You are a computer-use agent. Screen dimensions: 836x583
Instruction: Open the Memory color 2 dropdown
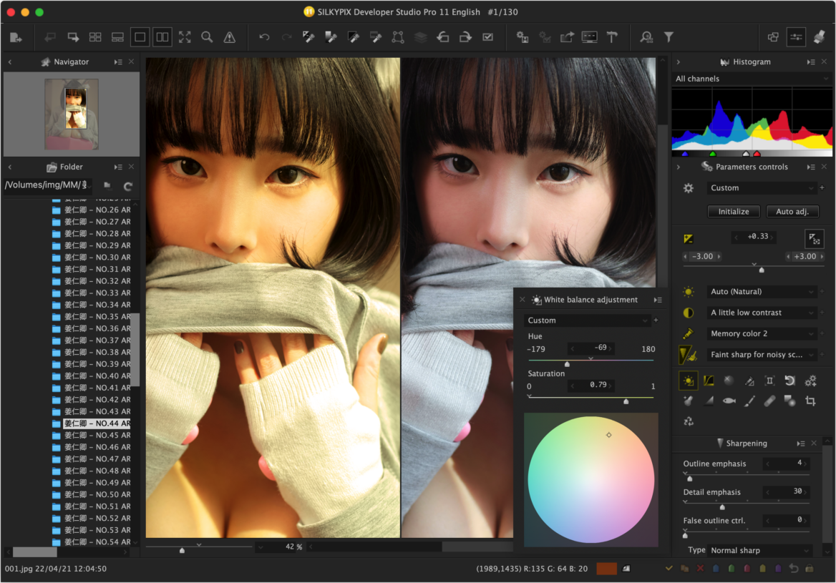(x=761, y=333)
